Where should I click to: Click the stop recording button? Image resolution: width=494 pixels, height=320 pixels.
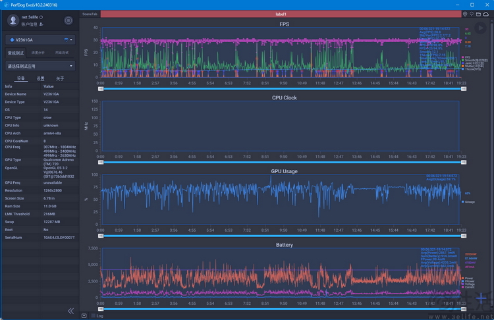pos(69,20)
